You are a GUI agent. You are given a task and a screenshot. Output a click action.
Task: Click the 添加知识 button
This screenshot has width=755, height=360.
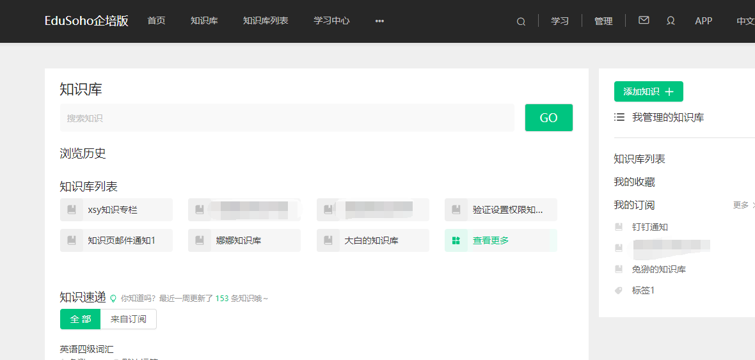coord(648,91)
